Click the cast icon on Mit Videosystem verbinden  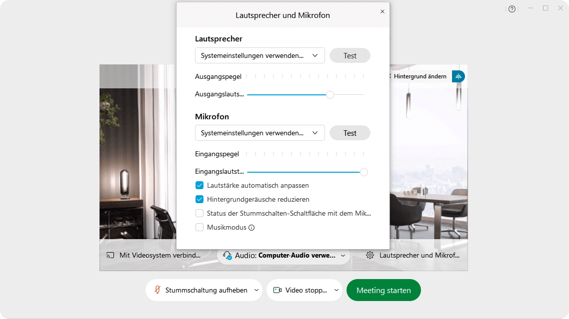coord(110,255)
